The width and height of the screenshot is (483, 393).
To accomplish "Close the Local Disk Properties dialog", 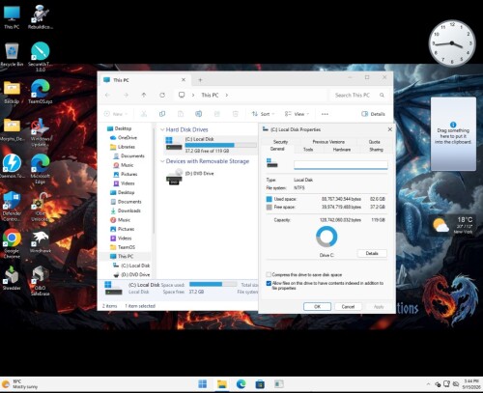I will coord(390,129).
